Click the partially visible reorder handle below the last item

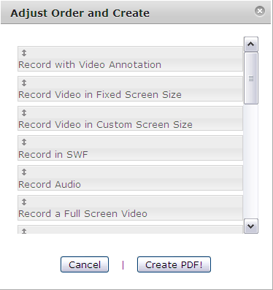point(24,231)
